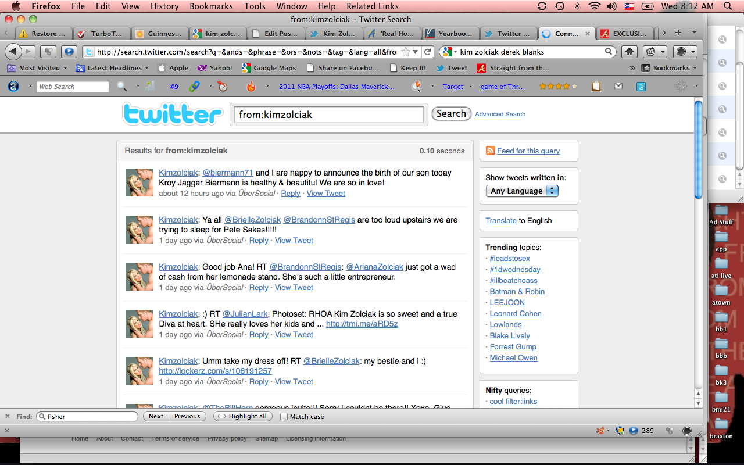Close the Find bar
The width and height of the screenshot is (744, 465).
click(8, 416)
